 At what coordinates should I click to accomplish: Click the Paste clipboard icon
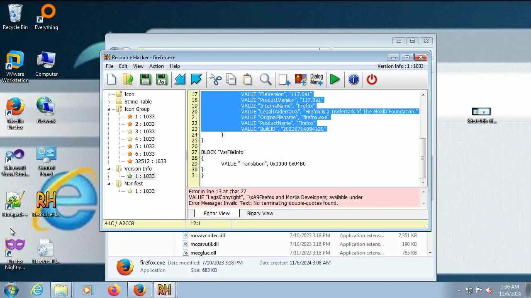[247, 79]
